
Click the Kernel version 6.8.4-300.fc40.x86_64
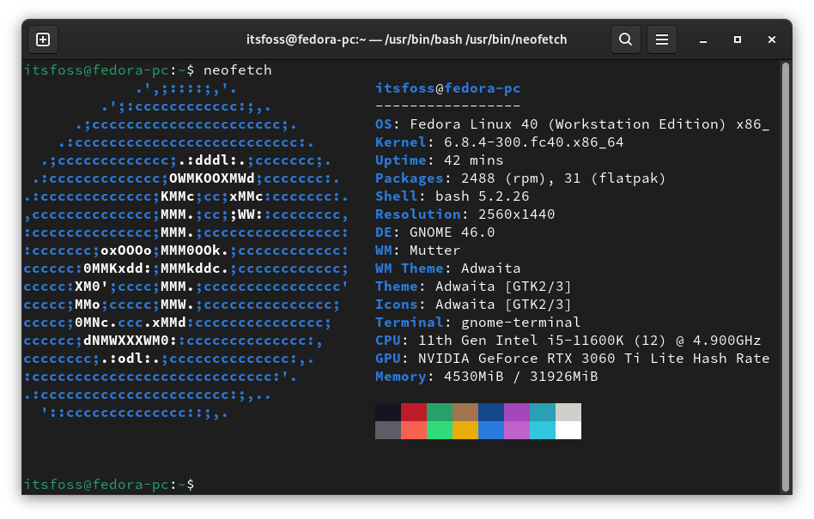[x=515, y=142]
